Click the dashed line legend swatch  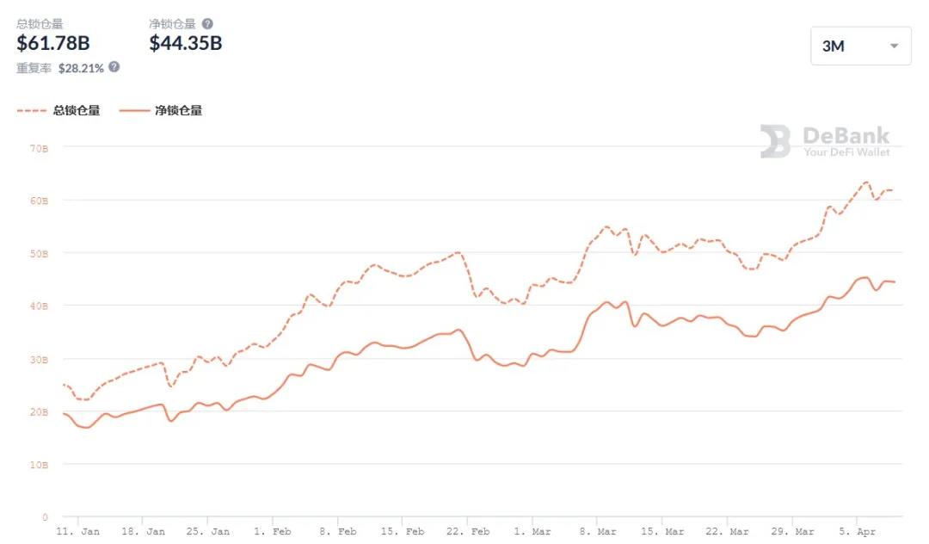coord(31,110)
